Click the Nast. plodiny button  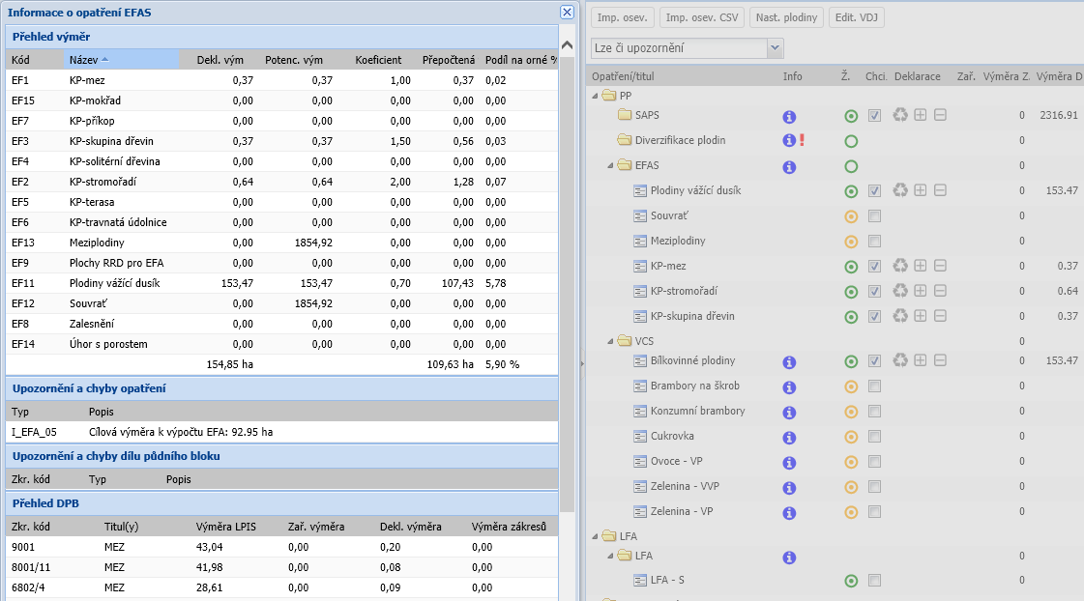point(786,17)
